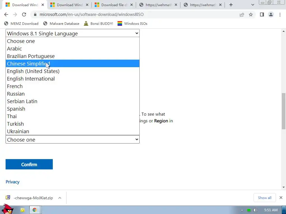
Task: Open the Angry Birds start button
Action: click(7, 209)
